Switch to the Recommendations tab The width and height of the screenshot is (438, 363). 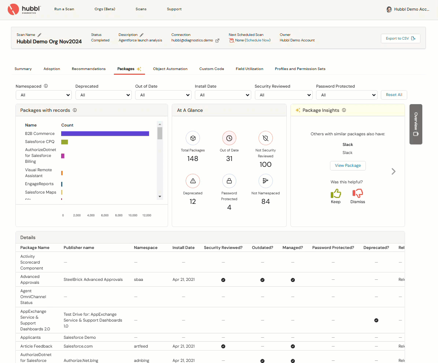pyautogui.click(x=89, y=69)
